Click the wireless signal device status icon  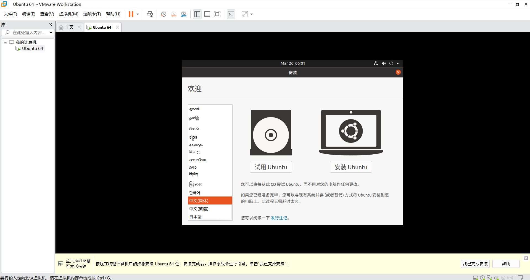[510, 278]
